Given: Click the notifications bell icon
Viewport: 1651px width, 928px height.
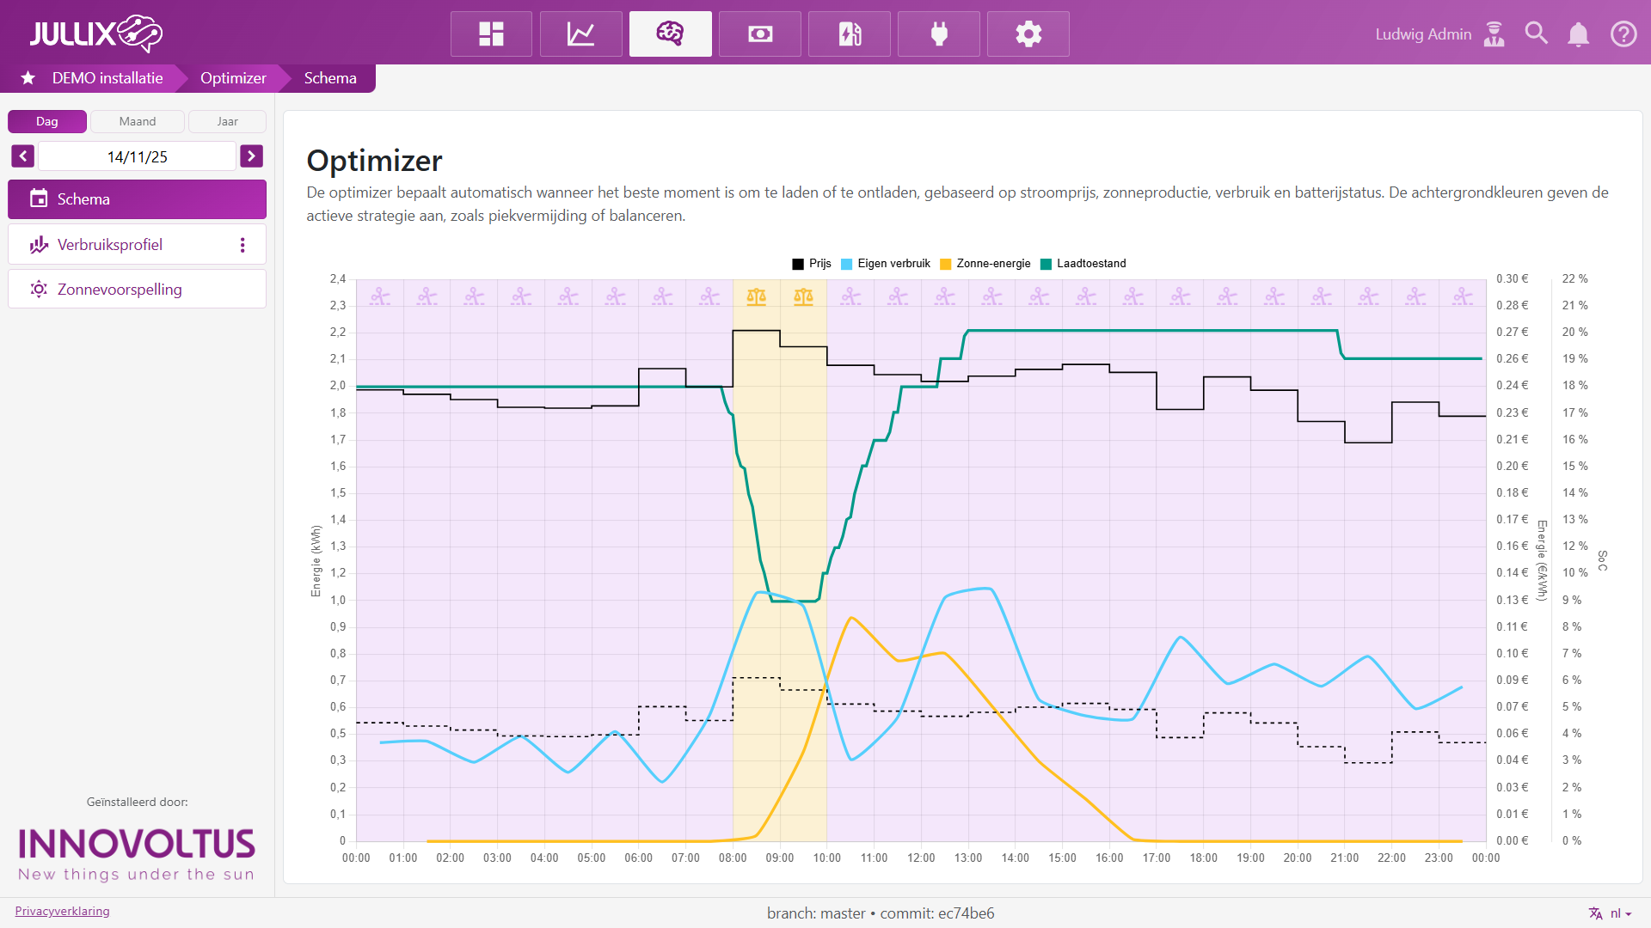Looking at the screenshot, I should 1578,34.
